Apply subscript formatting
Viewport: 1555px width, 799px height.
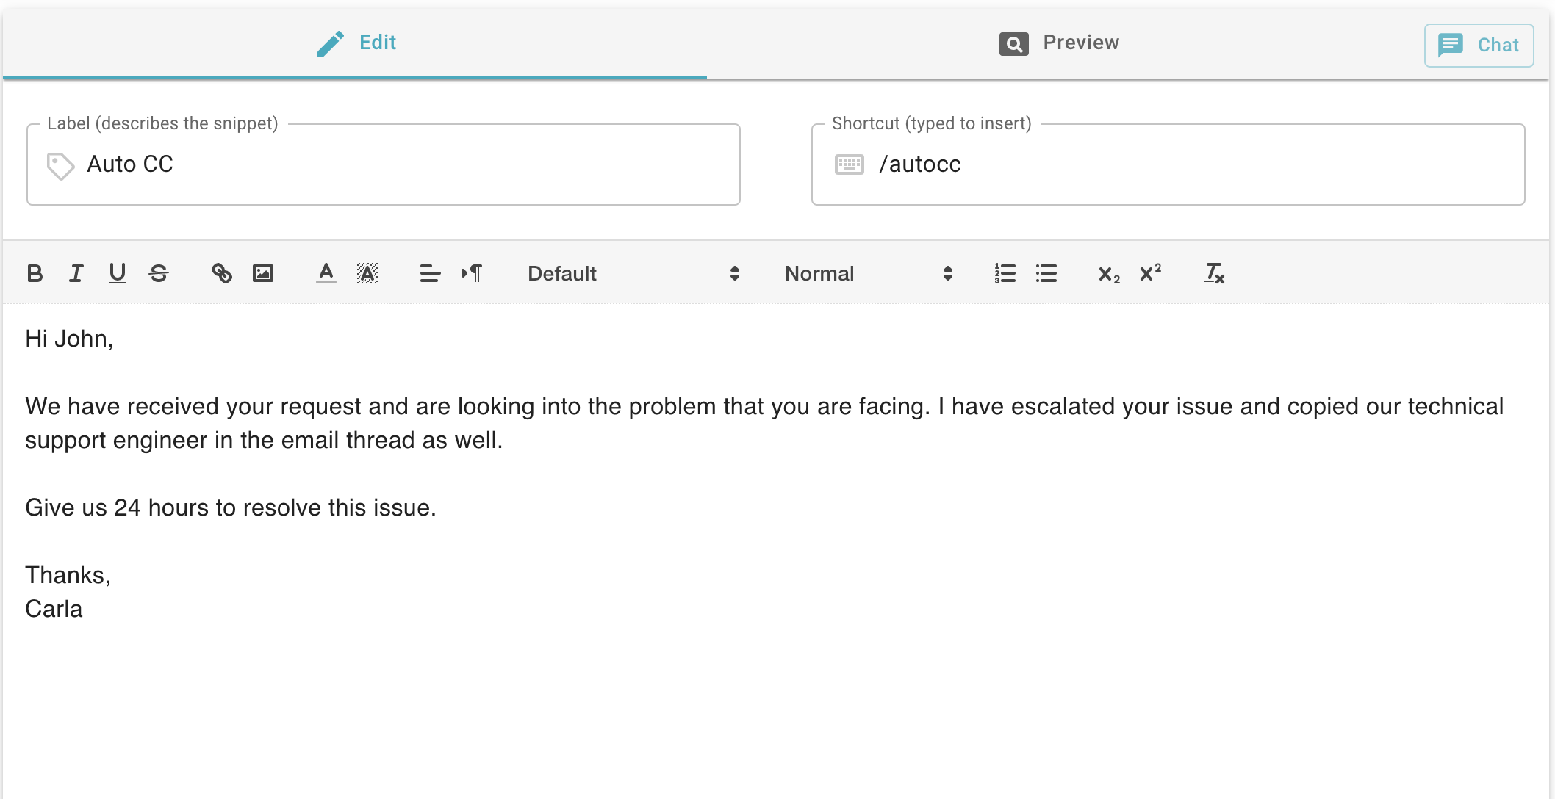click(x=1109, y=274)
